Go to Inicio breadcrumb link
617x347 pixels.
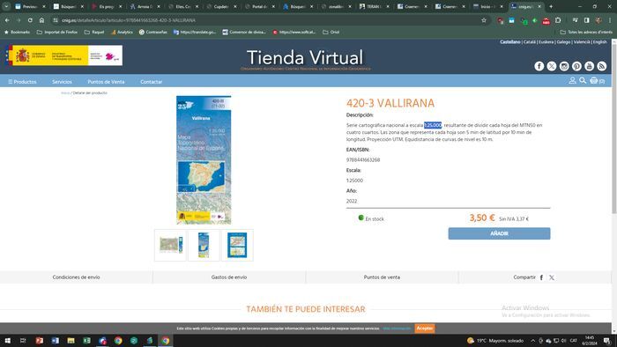(65, 92)
